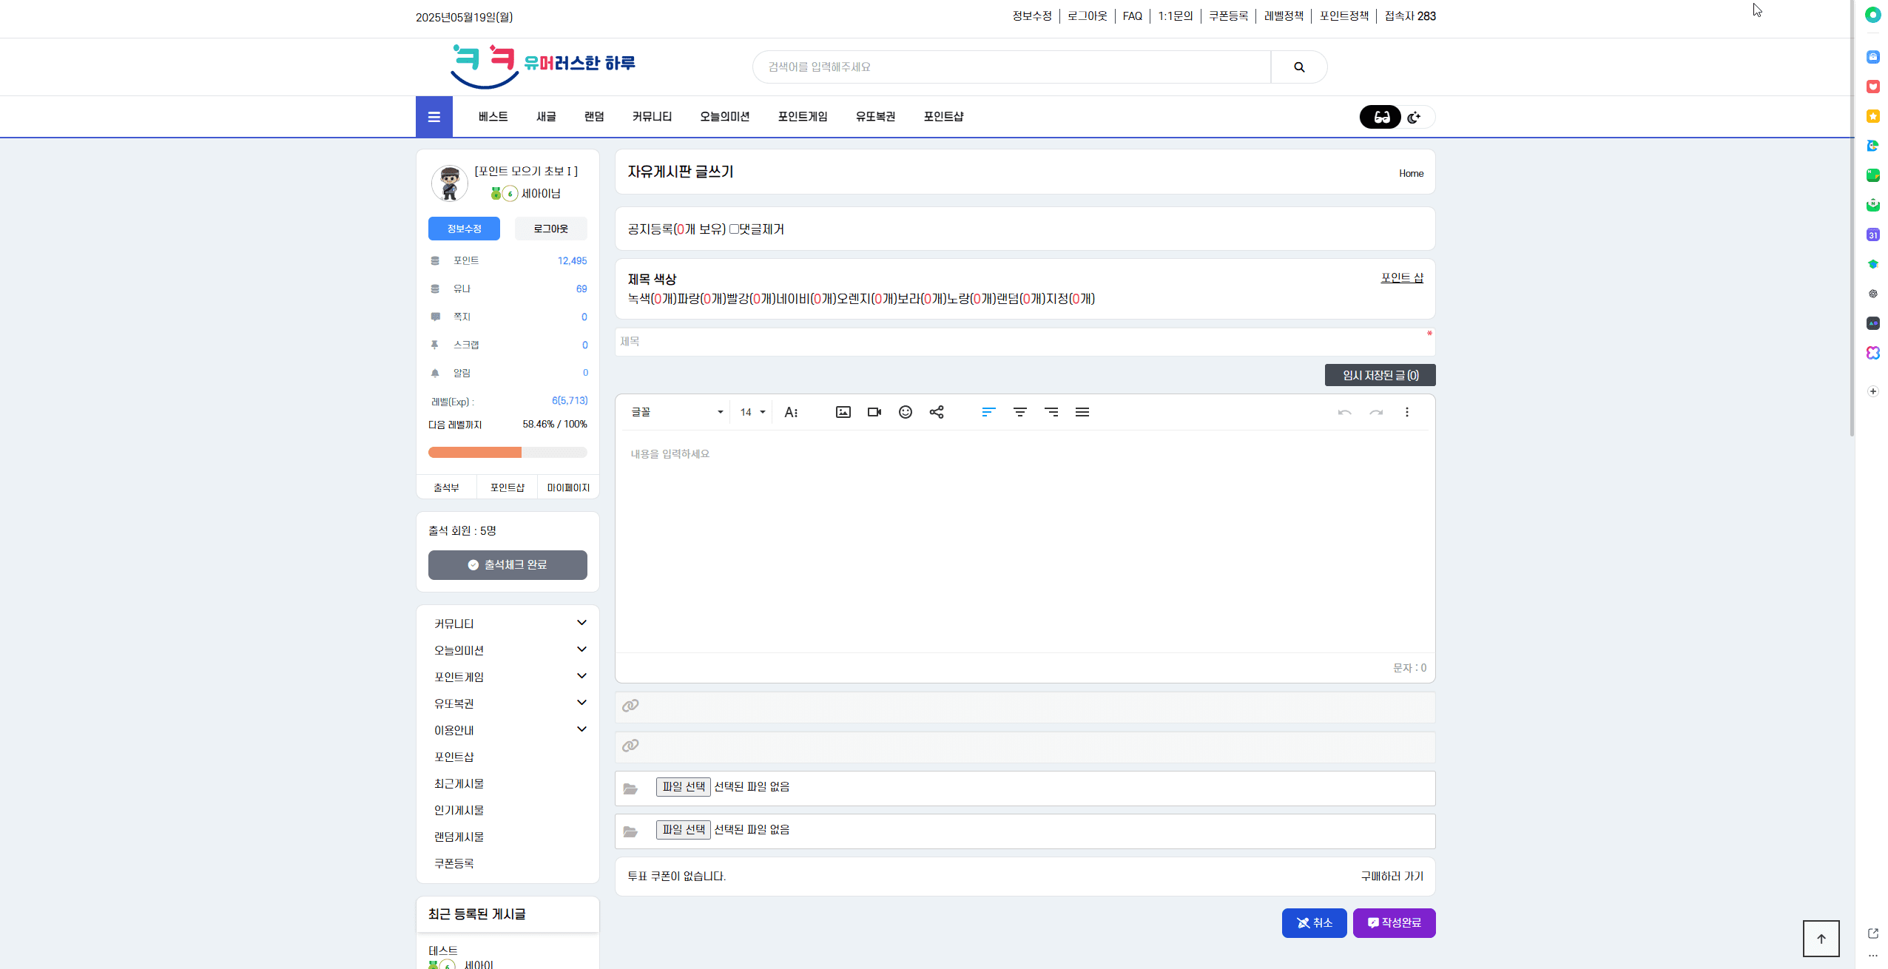
Task: Open the font size 14 dropdown
Action: click(752, 412)
